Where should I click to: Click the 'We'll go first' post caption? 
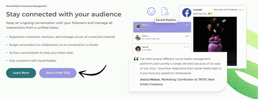pyautogui.click(x=203, y=14)
